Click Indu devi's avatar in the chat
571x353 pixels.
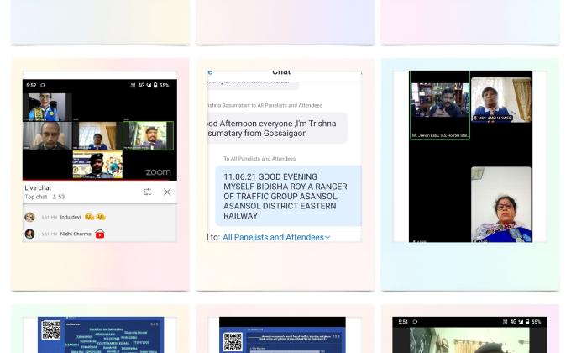click(29, 217)
